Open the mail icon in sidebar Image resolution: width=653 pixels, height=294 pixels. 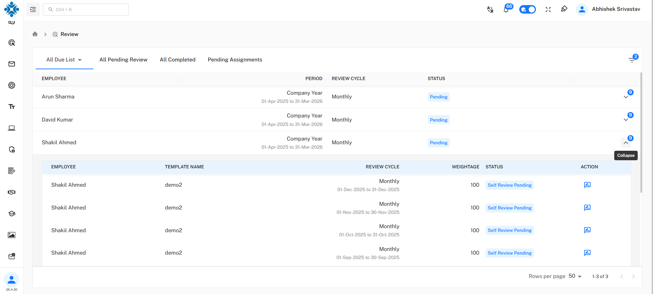point(12,64)
